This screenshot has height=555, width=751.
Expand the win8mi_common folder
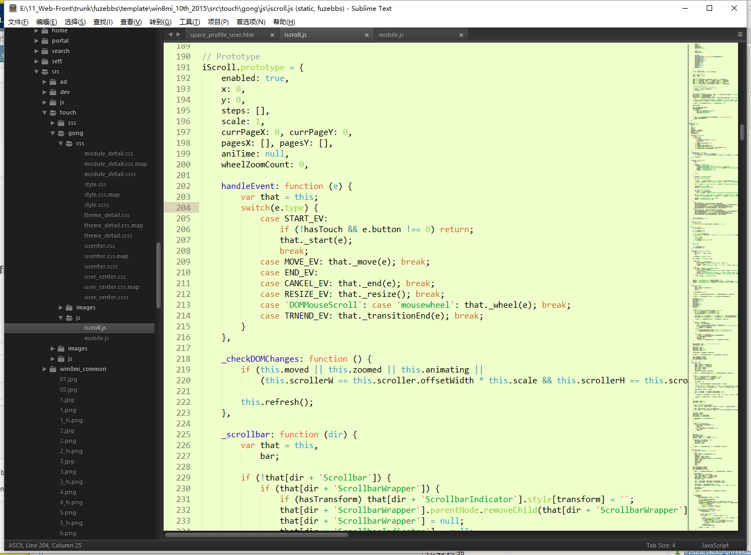click(x=45, y=369)
